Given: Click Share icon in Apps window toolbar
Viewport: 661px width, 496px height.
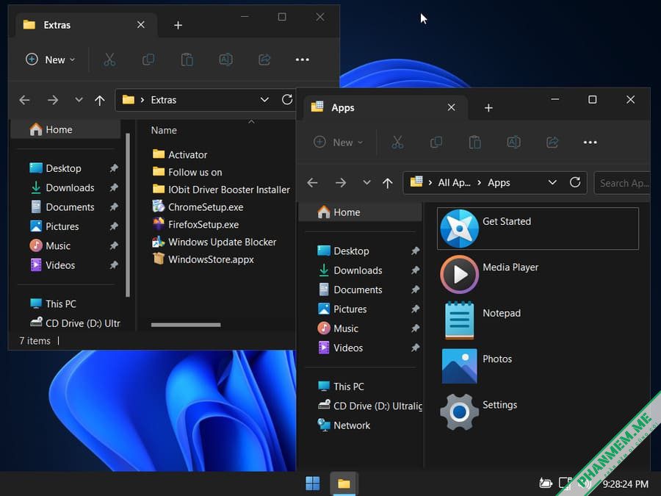Looking at the screenshot, I should pyautogui.click(x=552, y=143).
